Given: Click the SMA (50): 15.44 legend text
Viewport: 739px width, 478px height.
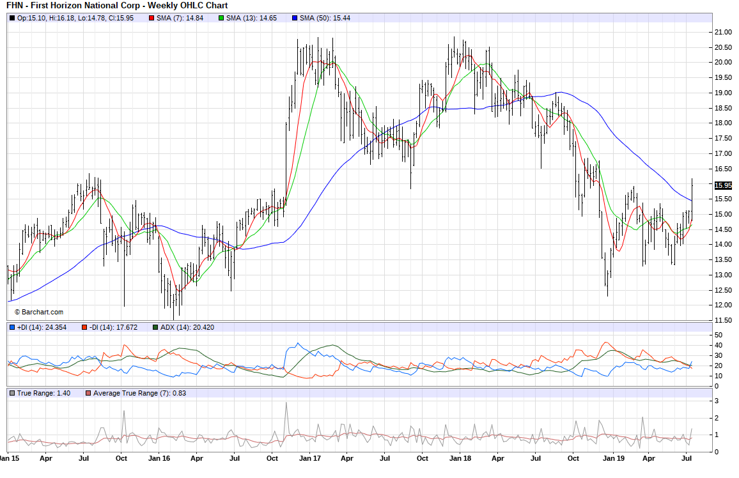Looking at the screenshot, I should pos(325,18).
